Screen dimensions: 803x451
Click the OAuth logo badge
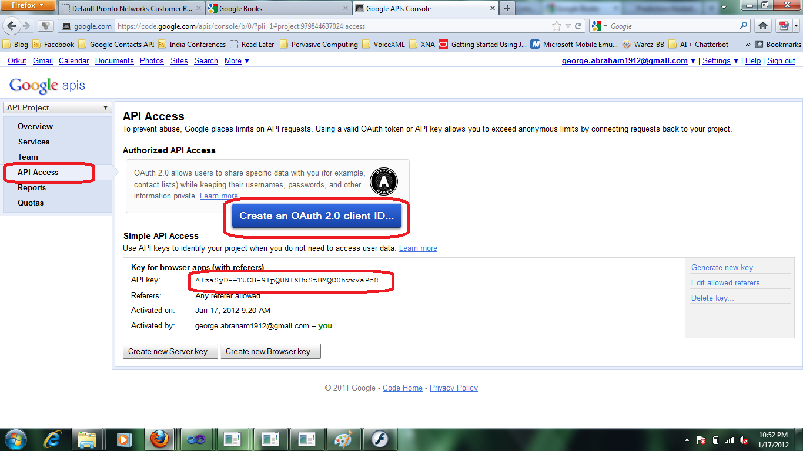[x=384, y=181]
